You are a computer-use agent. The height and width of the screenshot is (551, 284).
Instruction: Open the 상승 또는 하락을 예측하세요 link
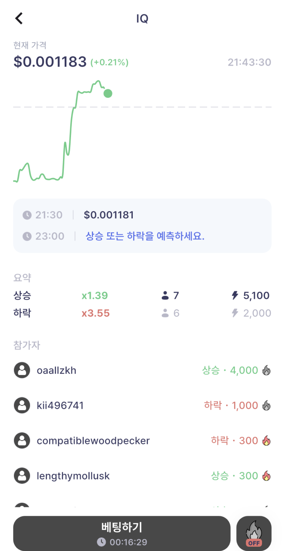point(145,236)
